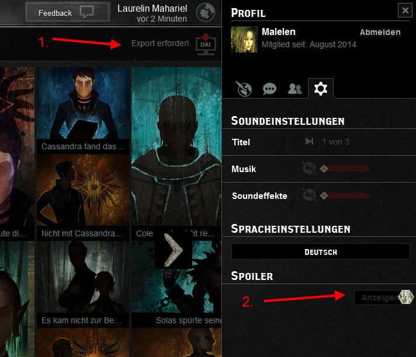Screen dimensions: 416x357
Task: Switch to the world states tab icon
Action: pos(243,89)
